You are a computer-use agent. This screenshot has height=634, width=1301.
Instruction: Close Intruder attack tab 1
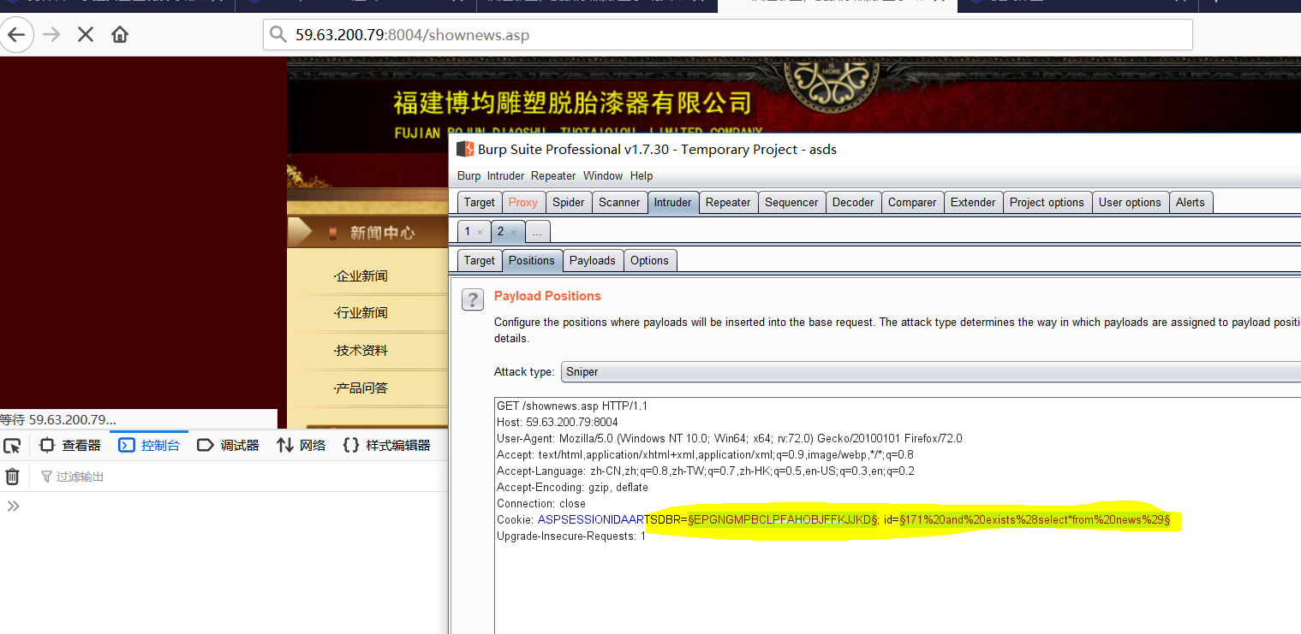(480, 233)
